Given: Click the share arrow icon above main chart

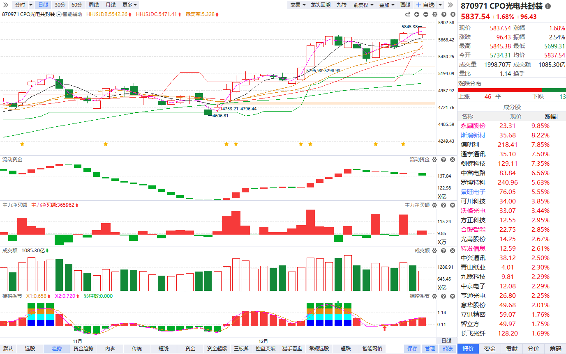Looking at the screenshot, I should (408, 14).
